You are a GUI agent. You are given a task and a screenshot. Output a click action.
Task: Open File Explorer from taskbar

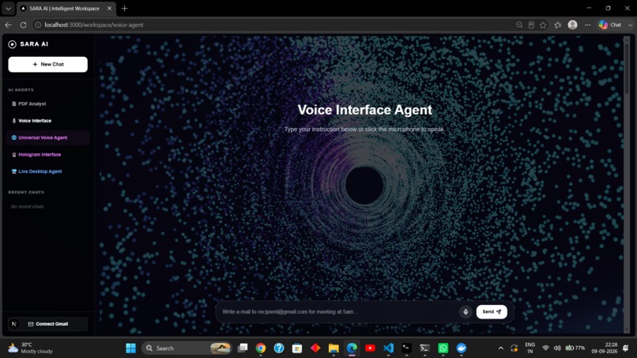(x=334, y=349)
